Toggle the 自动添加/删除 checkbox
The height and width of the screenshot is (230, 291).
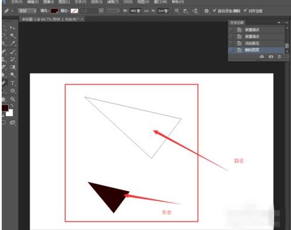point(215,11)
